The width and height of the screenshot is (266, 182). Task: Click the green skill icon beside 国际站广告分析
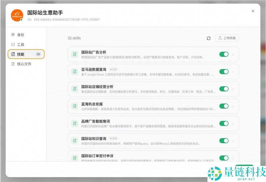coord(74,54)
